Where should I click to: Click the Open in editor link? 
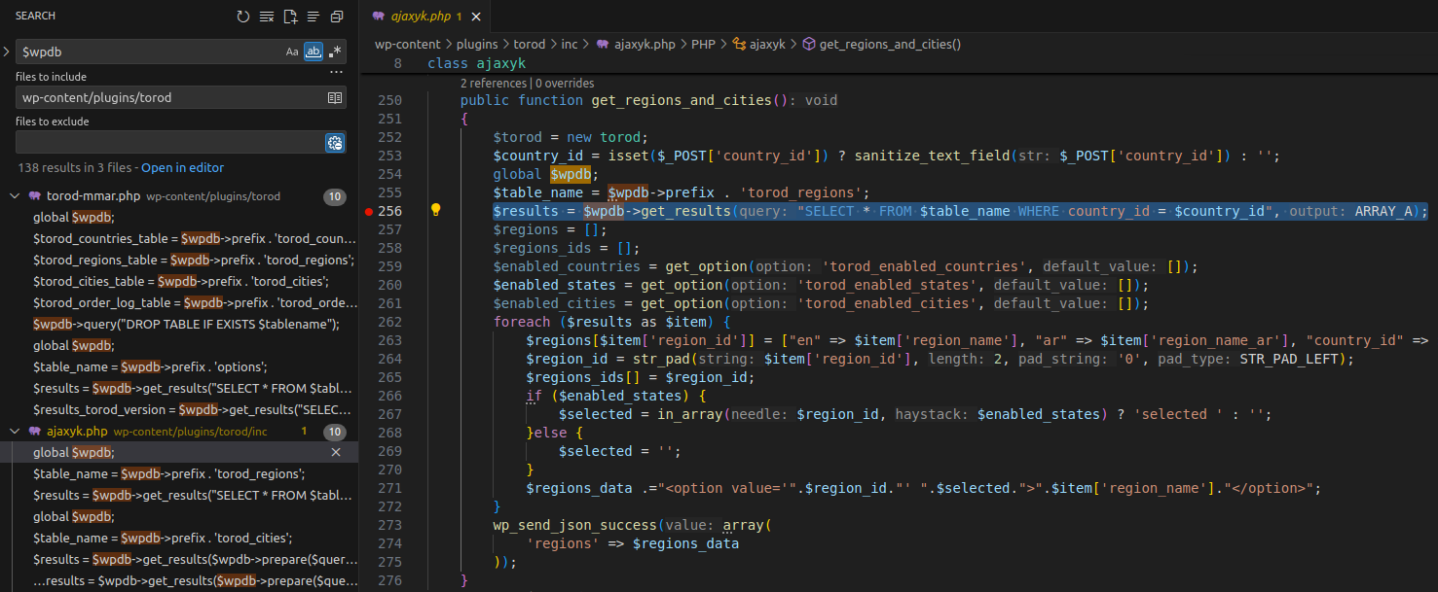click(182, 167)
